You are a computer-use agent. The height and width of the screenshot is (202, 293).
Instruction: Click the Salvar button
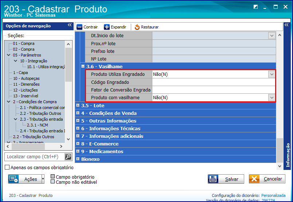click(226, 179)
